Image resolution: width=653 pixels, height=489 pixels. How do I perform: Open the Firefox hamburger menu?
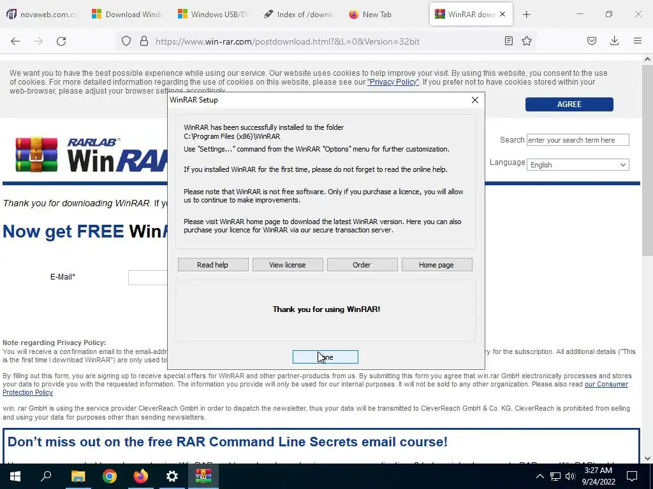click(638, 41)
